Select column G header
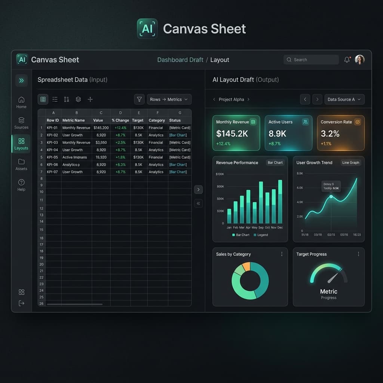The image size is (383, 383). click(180, 113)
